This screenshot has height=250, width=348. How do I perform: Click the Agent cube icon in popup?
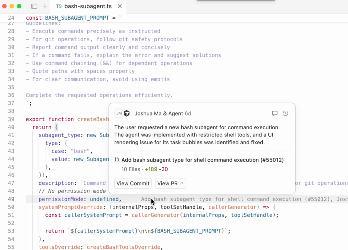coord(127,113)
